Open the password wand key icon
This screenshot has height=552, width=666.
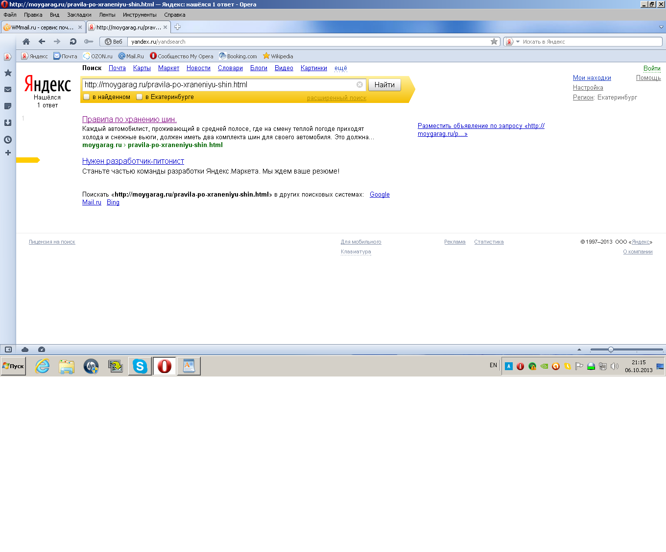pyautogui.click(x=89, y=42)
